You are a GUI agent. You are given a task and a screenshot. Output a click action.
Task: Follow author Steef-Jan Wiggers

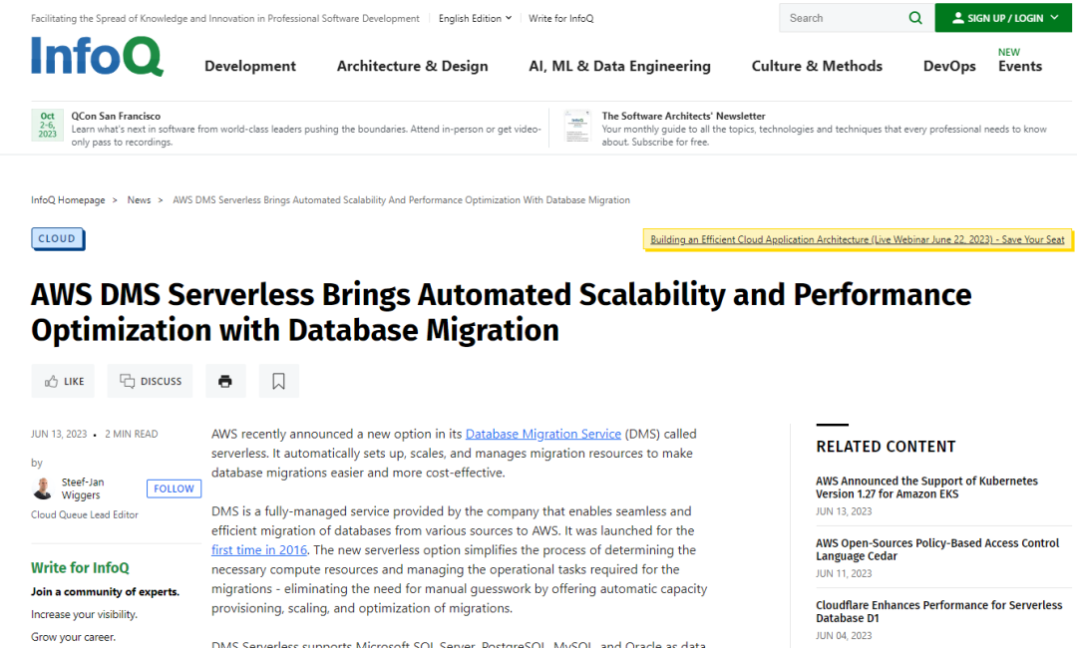click(174, 488)
